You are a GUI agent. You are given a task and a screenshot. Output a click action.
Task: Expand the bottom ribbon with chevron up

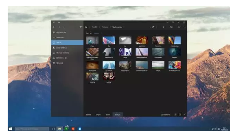coord(185,114)
